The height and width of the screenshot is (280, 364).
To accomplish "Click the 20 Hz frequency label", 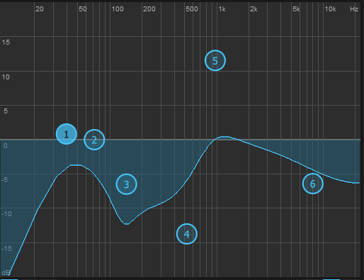I will tap(40, 9).
